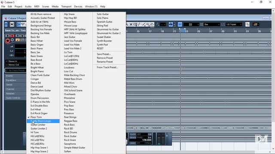Screen dimensions: 275x154
Task: Click the pan icon in inspector
Action: pos(12,51)
